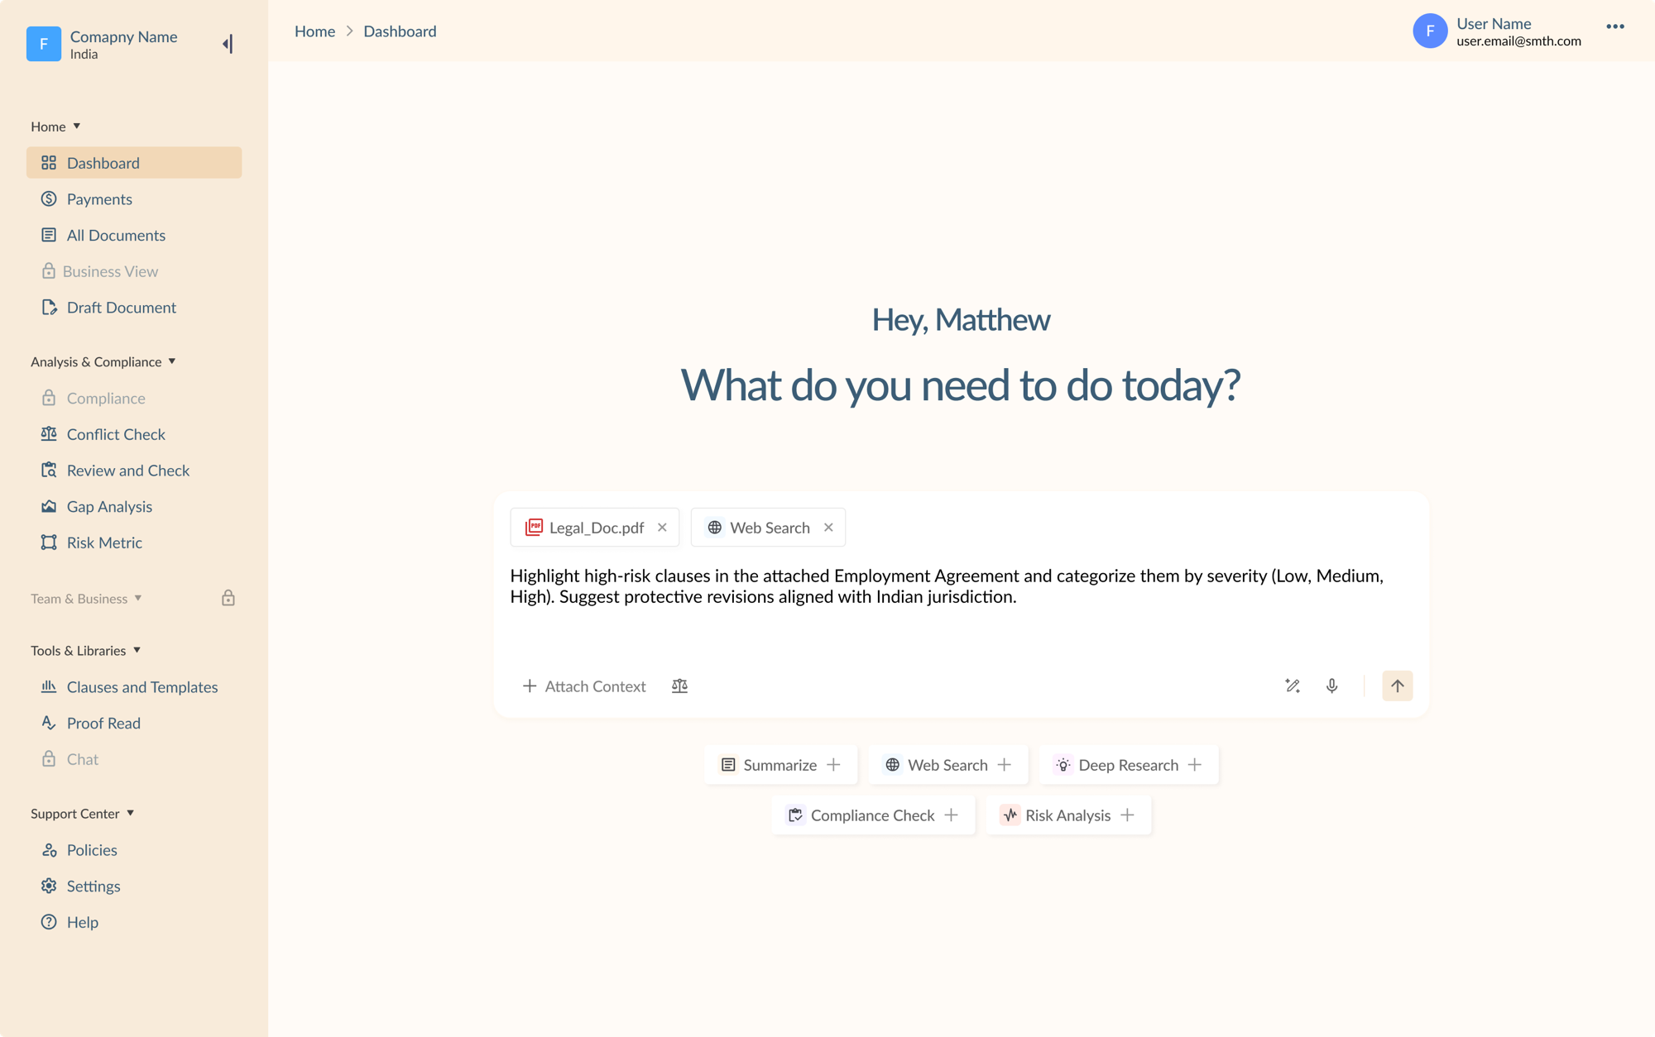1655x1037 pixels.
Task: Click the Web Search chip in the prompt box
Action: (768, 528)
